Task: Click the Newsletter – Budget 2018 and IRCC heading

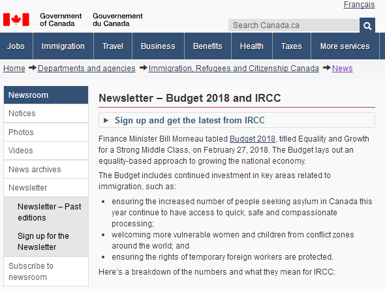Action: tap(189, 98)
